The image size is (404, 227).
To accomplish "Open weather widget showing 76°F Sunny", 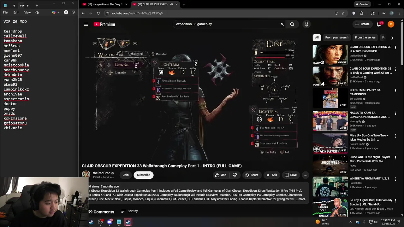I will [x=323, y=222].
